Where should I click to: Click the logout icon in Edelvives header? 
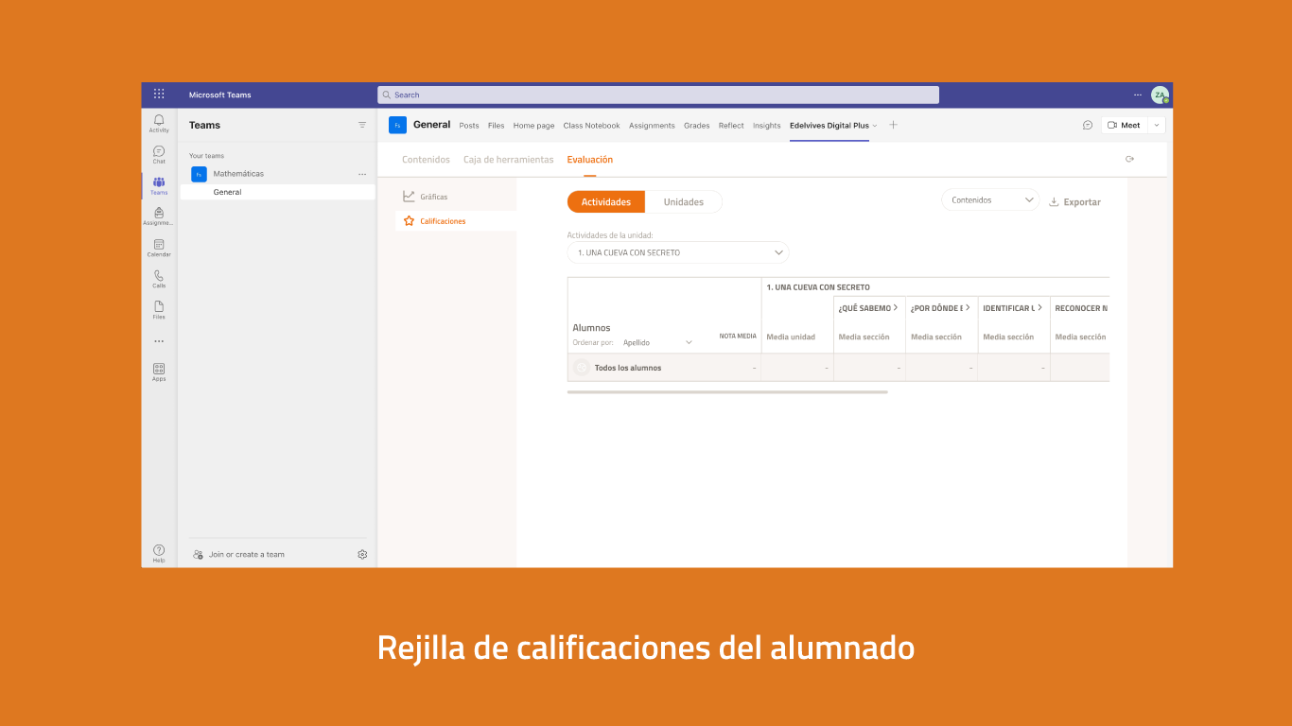(x=1129, y=159)
